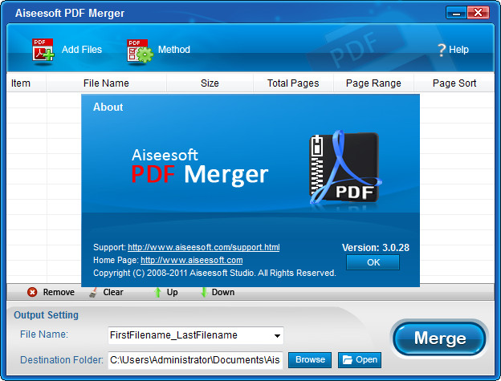
Task: Click the Up button label
Action: pos(172,292)
